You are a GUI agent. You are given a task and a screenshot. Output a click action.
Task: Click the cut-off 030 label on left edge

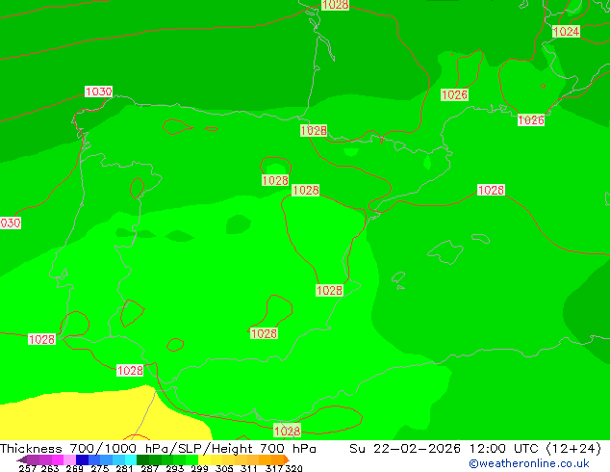click(x=11, y=223)
